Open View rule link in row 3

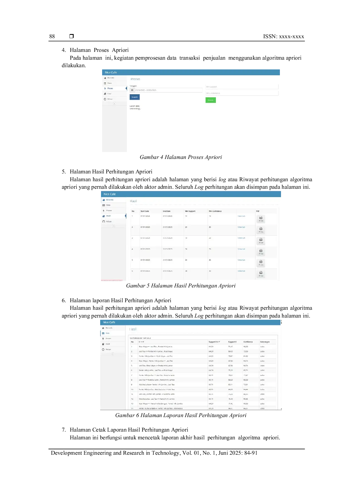tap(241, 238)
